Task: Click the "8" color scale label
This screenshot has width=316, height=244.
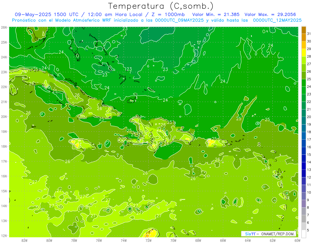Action: click(x=308, y=208)
